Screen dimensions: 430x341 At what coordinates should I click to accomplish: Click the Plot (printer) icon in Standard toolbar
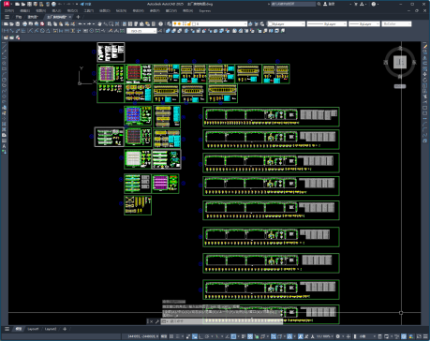click(x=24, y=23)
